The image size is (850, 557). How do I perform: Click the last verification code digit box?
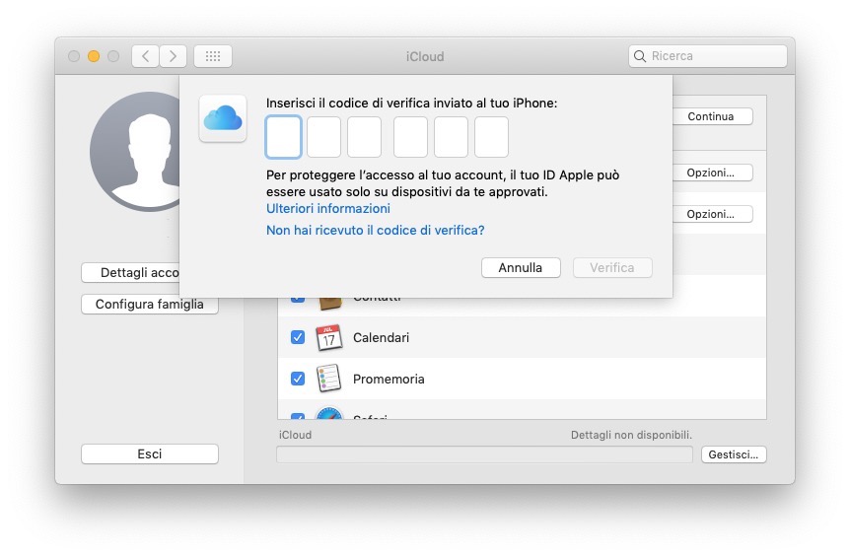(491, 137)
